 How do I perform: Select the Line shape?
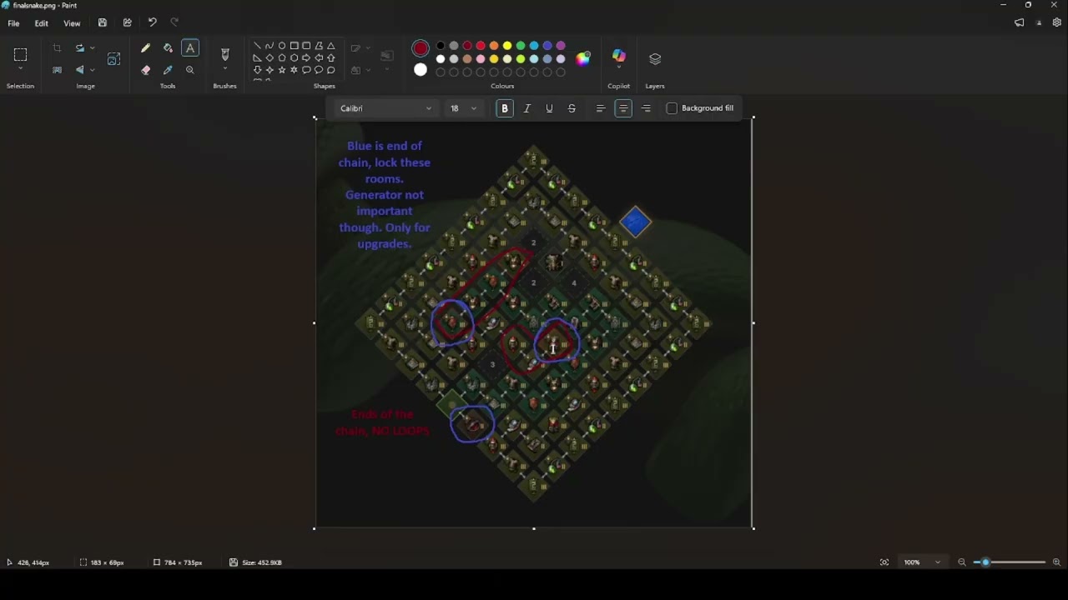[257, 46]
